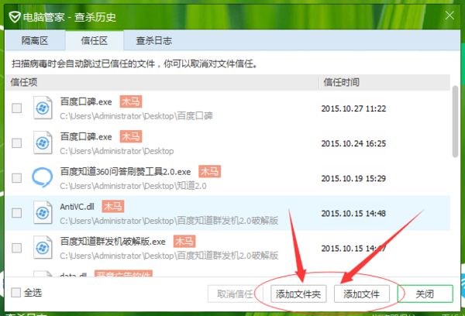Click the icon of 百度口碑.exe trusted on 2015.10.27

pyautogui.click(x=42, y=108)
